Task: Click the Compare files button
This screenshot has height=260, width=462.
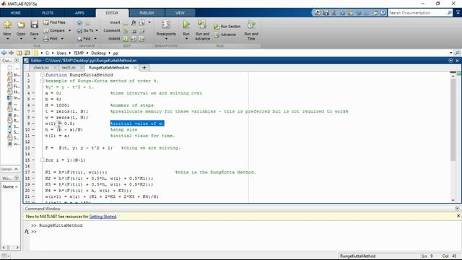Action: coord(55,30)
